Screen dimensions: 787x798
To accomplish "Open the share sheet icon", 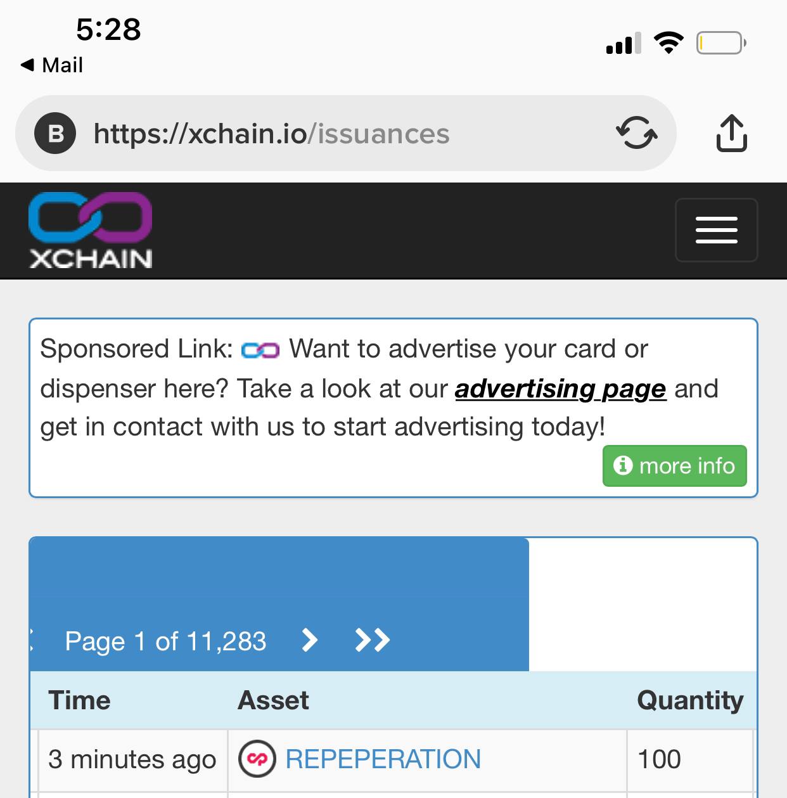I will [x=731, y=133].
